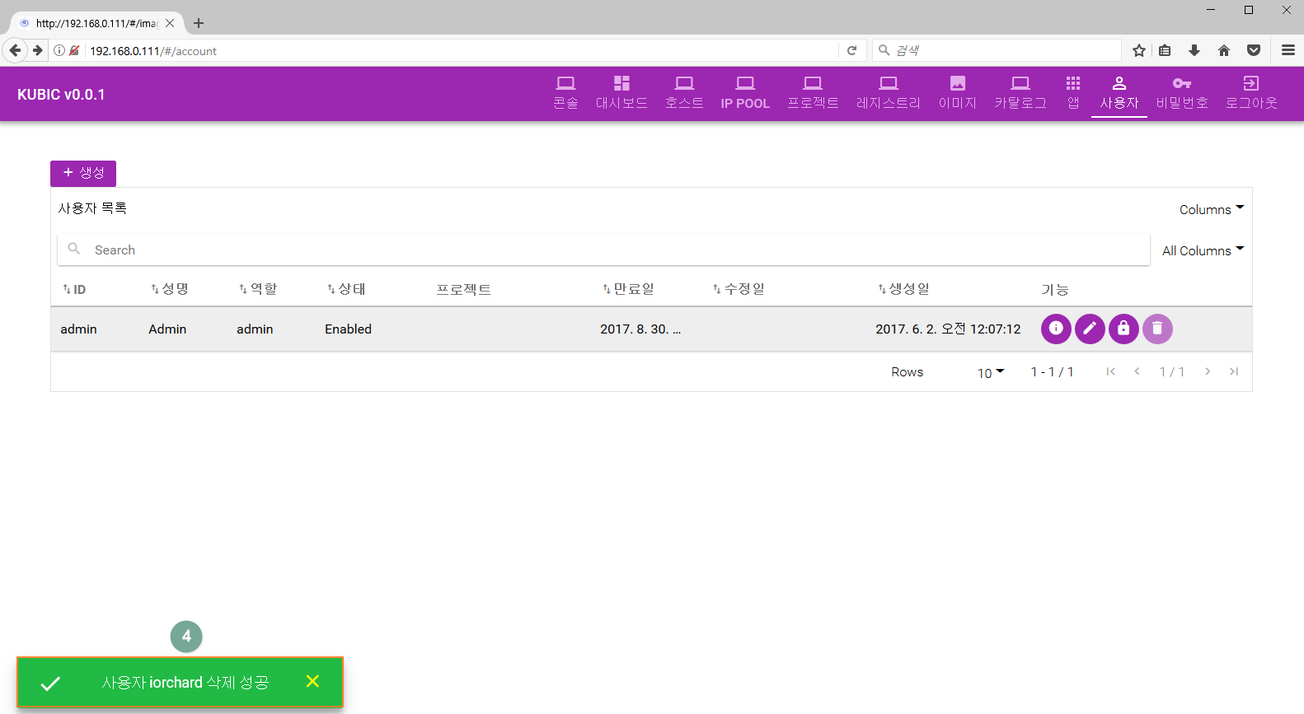Dismiss the iorchard deletion success notification
The height and width of the screenshot is (714, 1304).
(x=312, y=681)
